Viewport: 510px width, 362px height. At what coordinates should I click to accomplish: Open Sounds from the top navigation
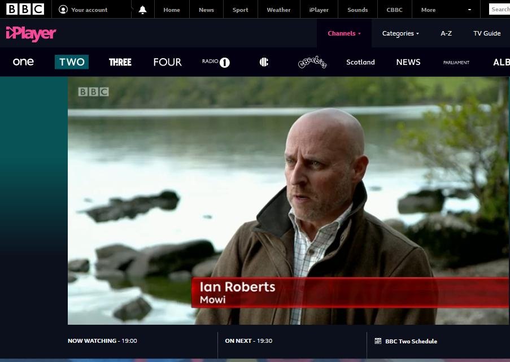(357, 9)
